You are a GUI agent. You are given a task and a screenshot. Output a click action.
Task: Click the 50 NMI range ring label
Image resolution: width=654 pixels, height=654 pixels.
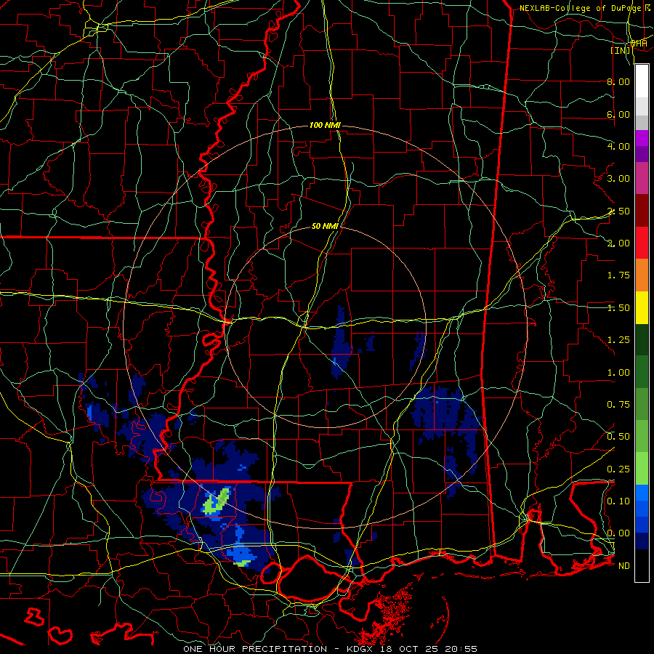point(325,226)
